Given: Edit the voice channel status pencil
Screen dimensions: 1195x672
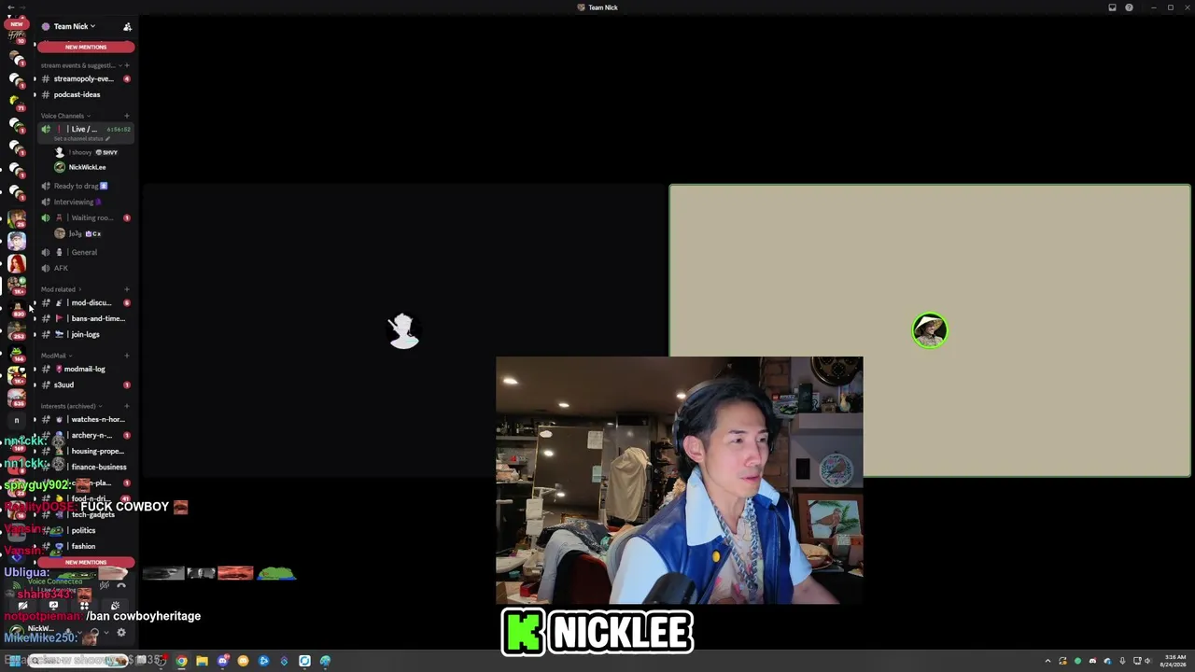Looking at the screenshot, I should pos(107,139).
